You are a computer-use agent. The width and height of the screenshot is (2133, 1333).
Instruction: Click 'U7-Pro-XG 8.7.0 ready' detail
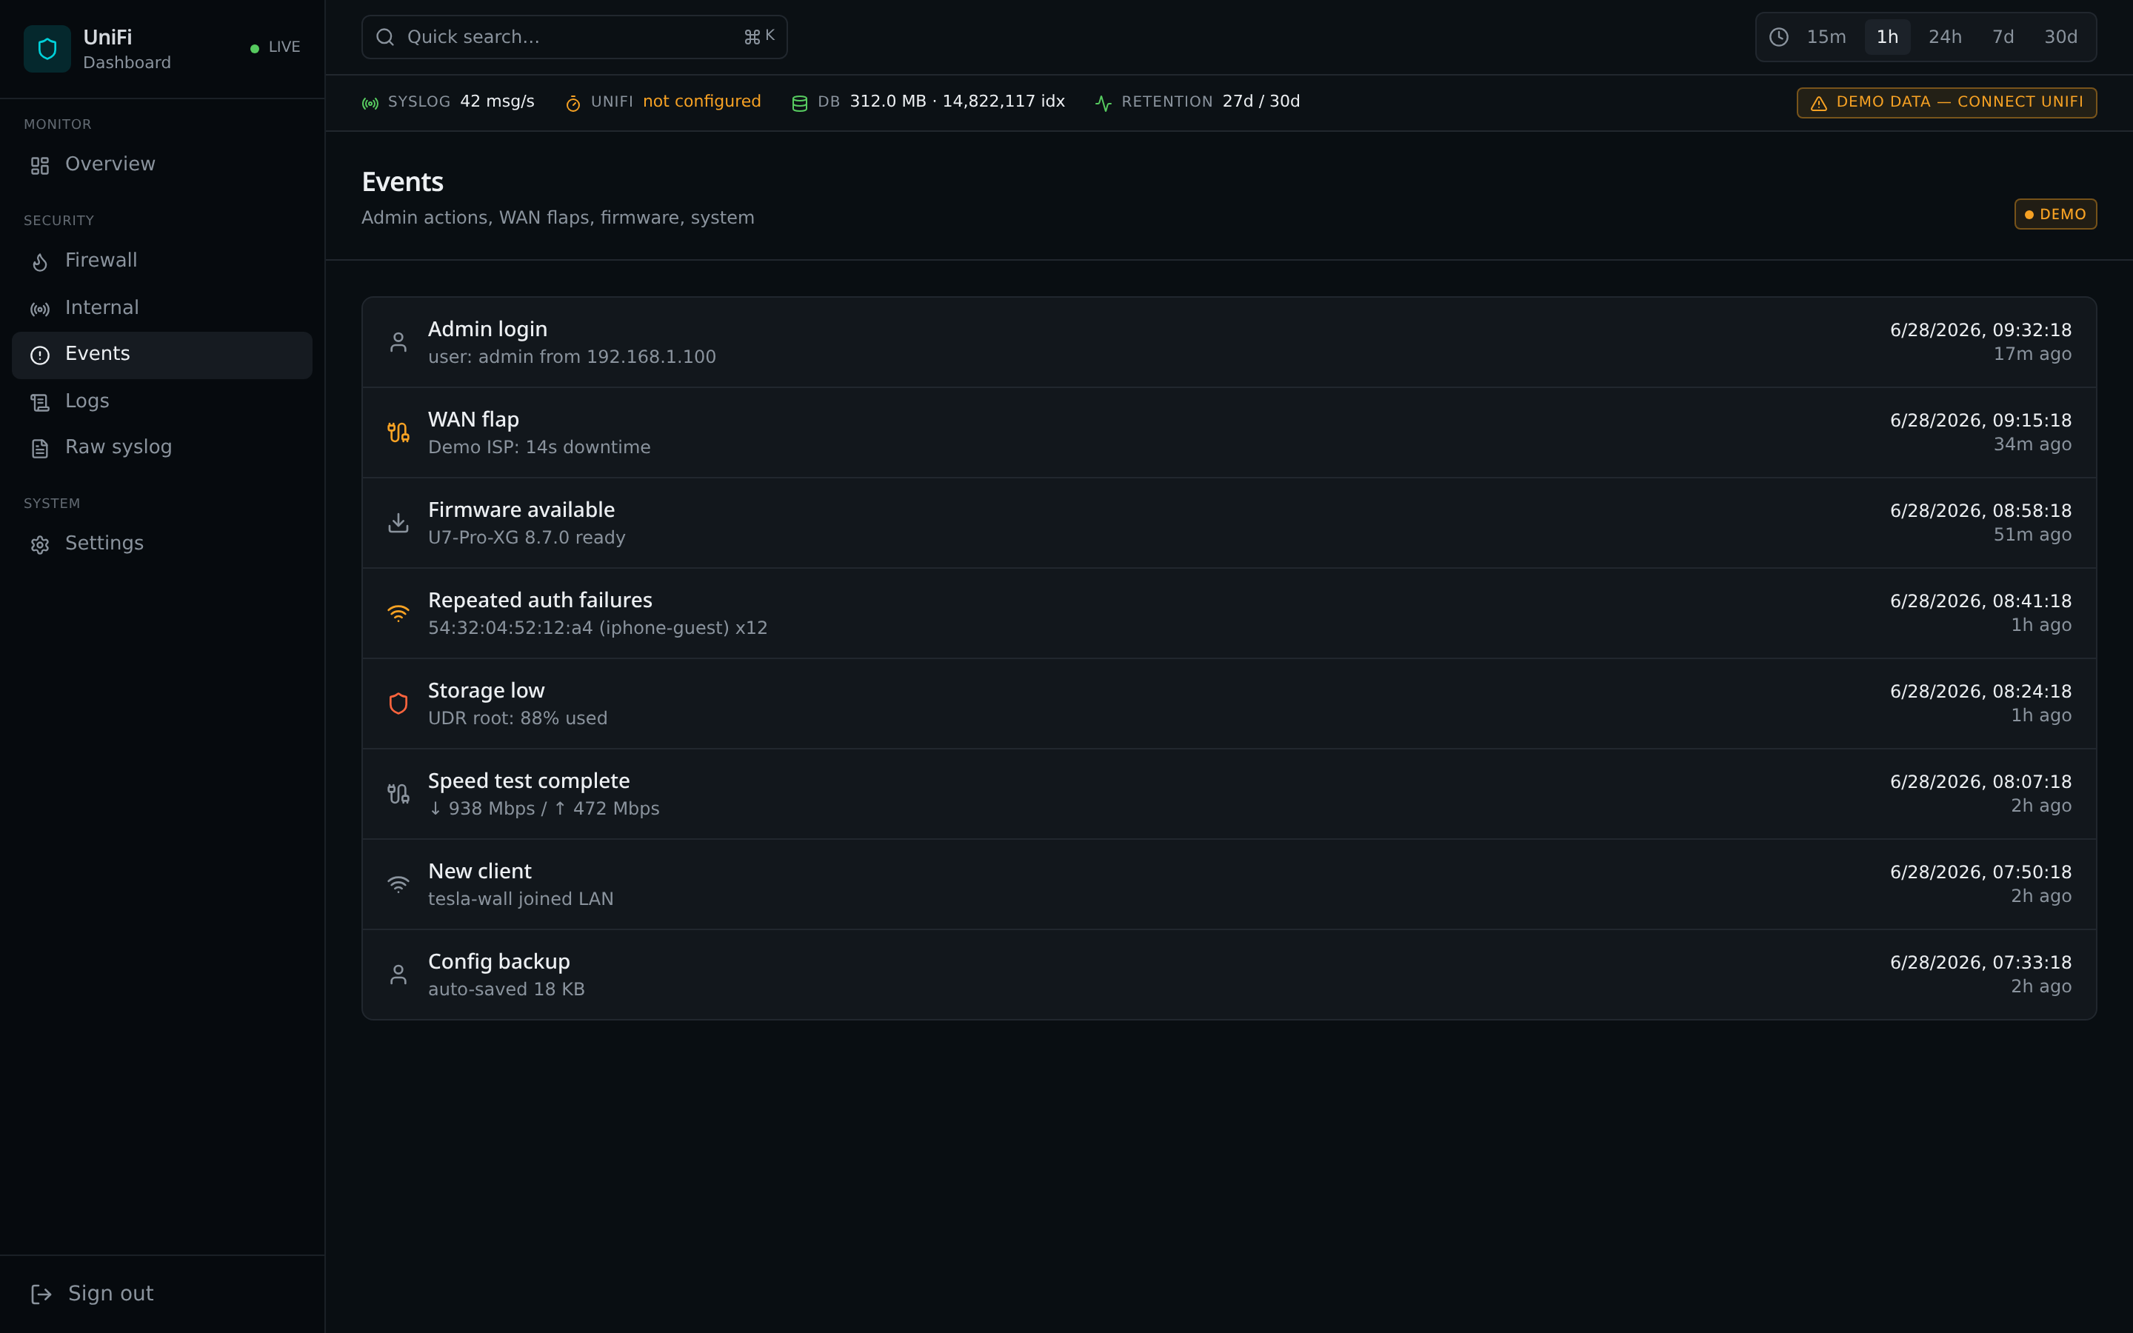pos(526,538)
